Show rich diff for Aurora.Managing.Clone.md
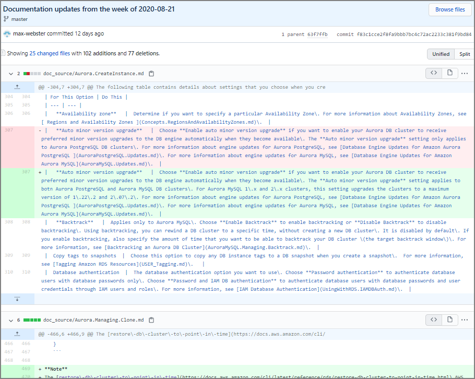475x379 pixels. (x=449, y=319)
